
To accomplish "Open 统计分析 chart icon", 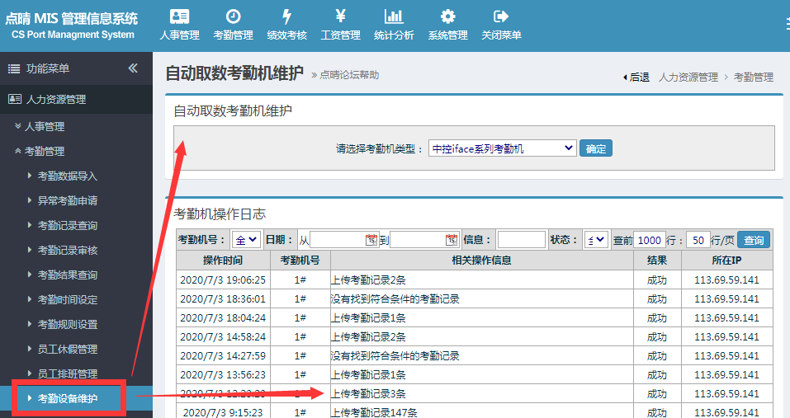I will tap(394, 16).
